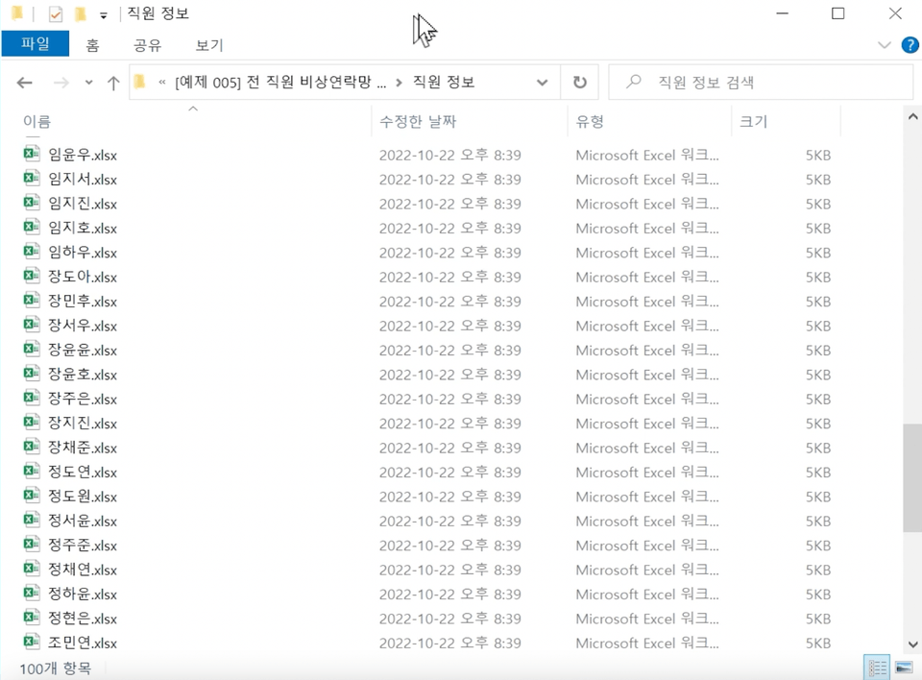
Task: Open the quick access toolbar customize arrow
Action: (x=104, y=15)
